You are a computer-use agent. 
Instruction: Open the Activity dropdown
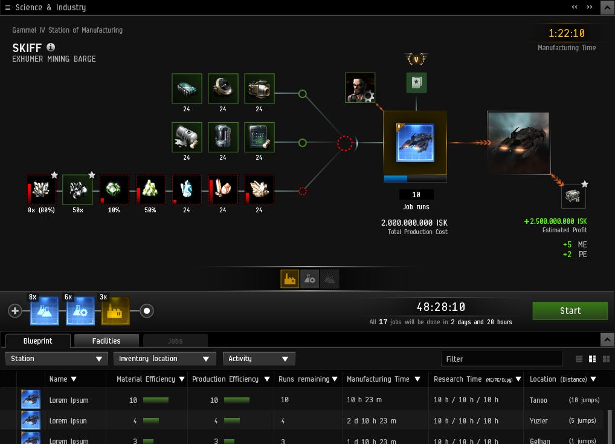[x=259, y=359]
